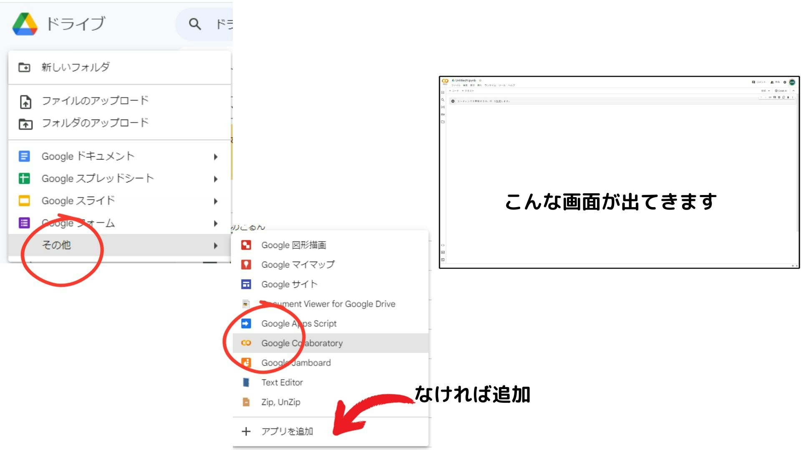Screen dimensions: 801x450
Task: Open the variables panel via {x} icon
Action: 443,107
